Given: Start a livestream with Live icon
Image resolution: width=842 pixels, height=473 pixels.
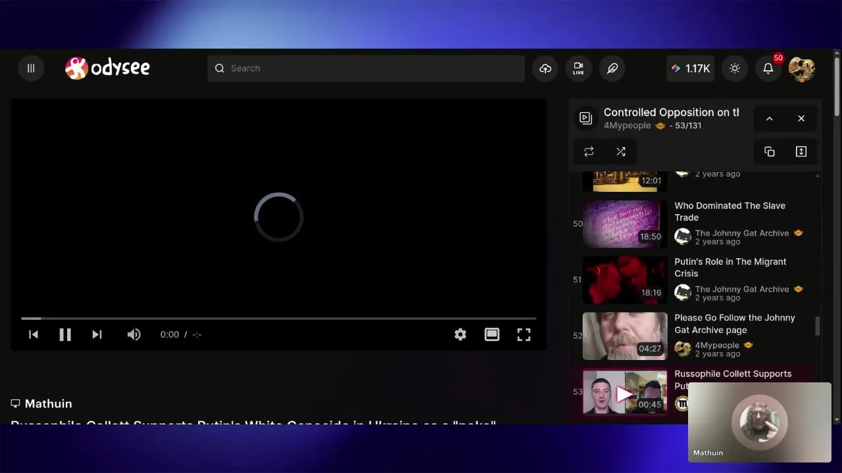Looking at the screenshot, I should pyautogui.click(x=578, y=68).
